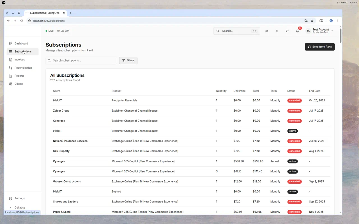This screenshot has width=359, height=224.
Task: Click cancelled status badge for Zeiger Group
Action: 294,111
